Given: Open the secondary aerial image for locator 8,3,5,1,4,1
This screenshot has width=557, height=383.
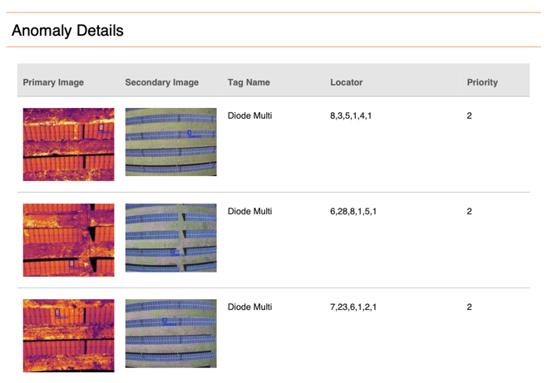Looking at the screenshot, I should pos(170,142).
